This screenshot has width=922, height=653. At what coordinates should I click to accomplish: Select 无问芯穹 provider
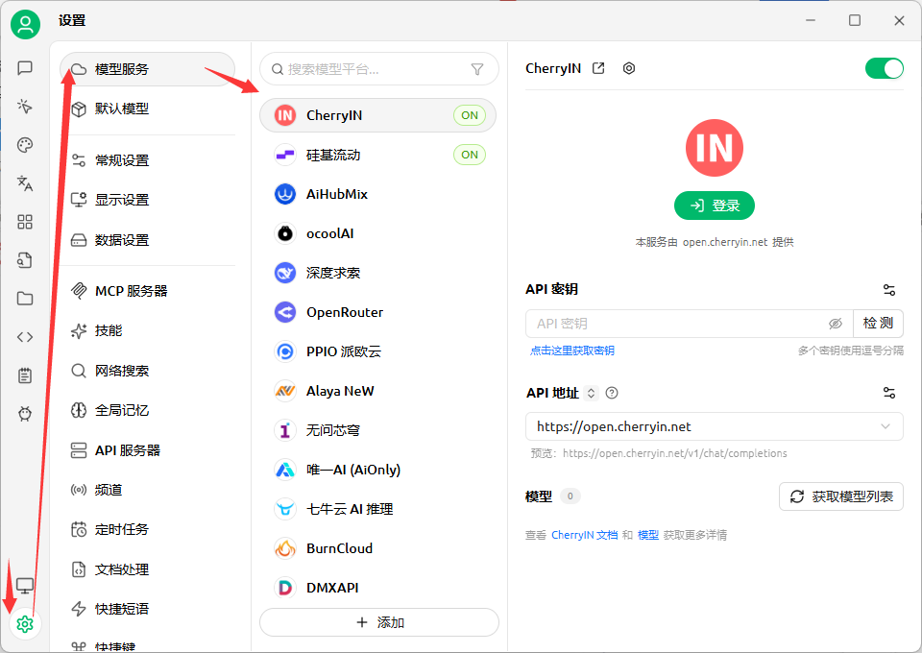coord(378,430)
